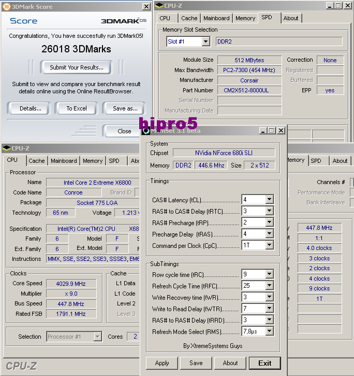Open Mainboard tab in lower-left CPU-Z window
The image size is (354, 376).
64,161
